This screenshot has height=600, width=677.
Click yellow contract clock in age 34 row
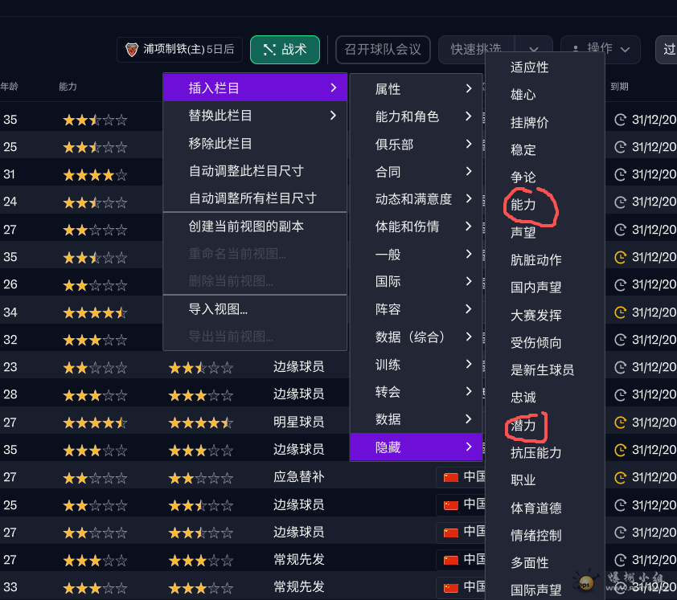620,312
